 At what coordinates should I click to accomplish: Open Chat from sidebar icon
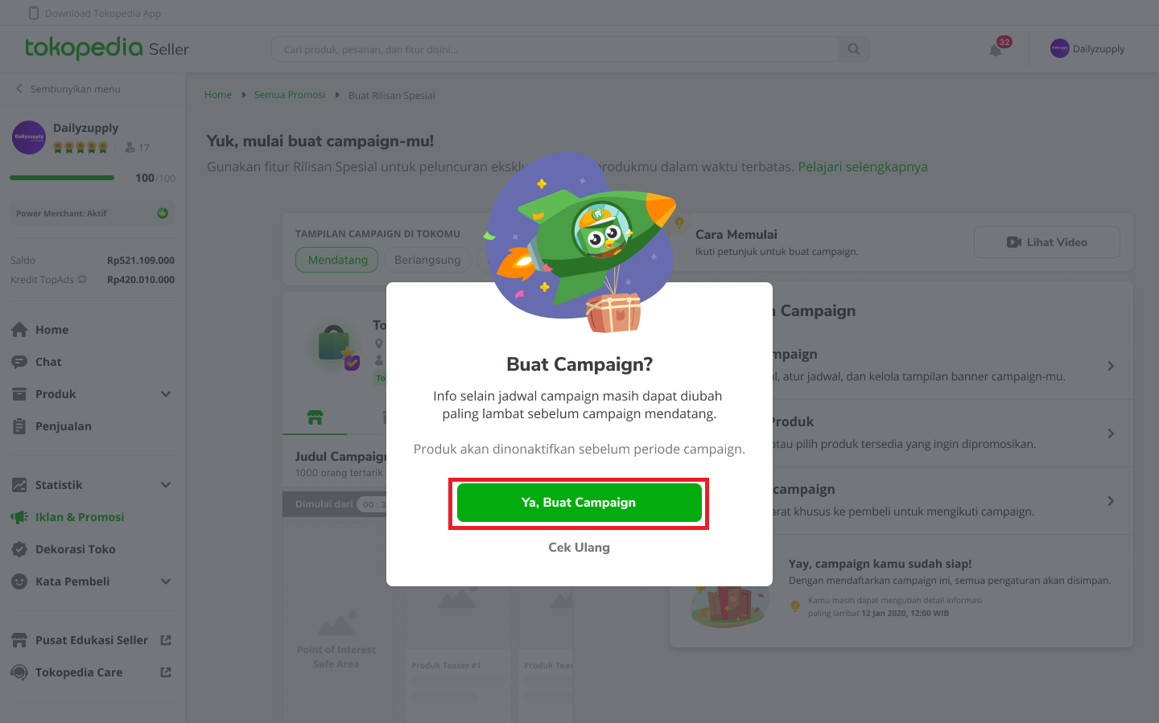coord(19,362)
